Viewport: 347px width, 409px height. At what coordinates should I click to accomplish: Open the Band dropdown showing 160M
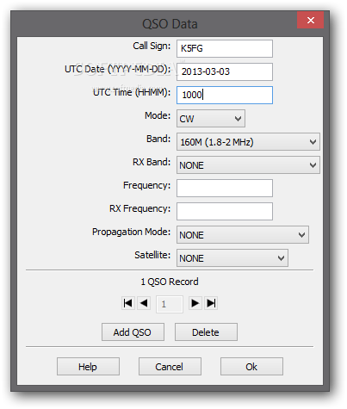248,141
